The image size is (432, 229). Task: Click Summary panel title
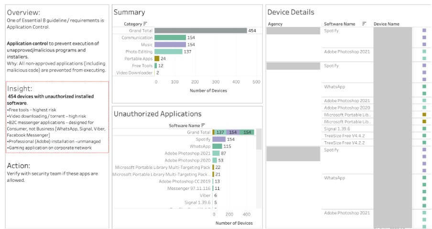129,12
